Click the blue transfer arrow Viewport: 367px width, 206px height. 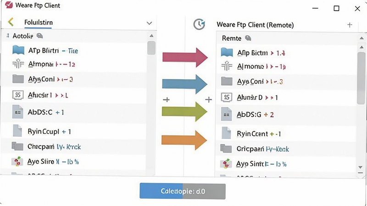click(185, 84)
